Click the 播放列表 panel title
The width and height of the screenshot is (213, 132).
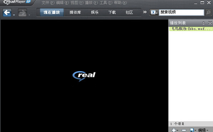pyautogui.click(x=178, y=23)
